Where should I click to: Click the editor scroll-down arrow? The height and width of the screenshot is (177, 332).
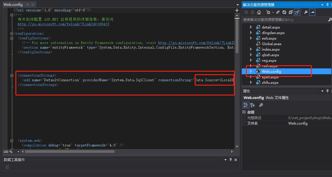tap(237, 146)
